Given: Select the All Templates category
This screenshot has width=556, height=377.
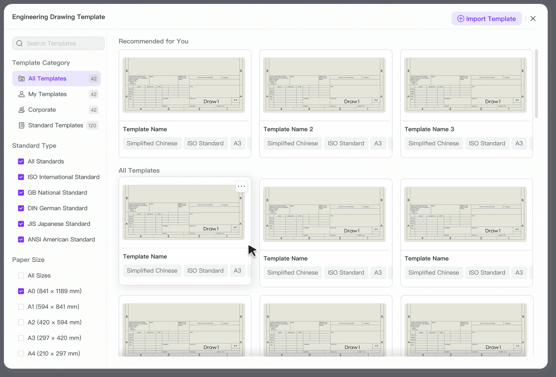Looking at the screenshot, I should click(x=57, y=78).
